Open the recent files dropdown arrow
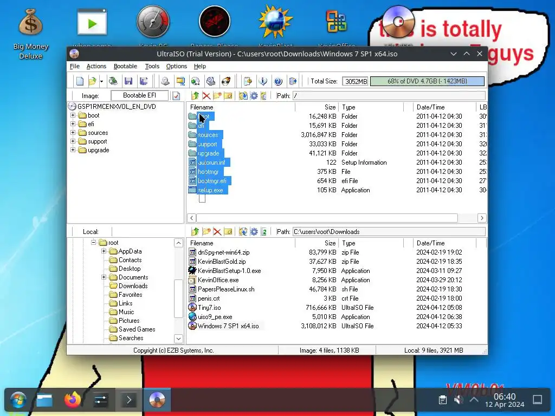 [101, 81]
